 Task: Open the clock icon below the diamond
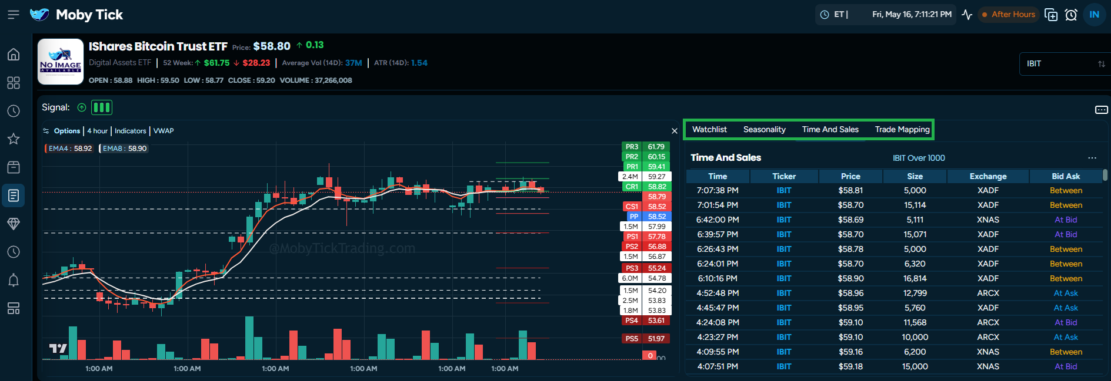coord(14,252)
